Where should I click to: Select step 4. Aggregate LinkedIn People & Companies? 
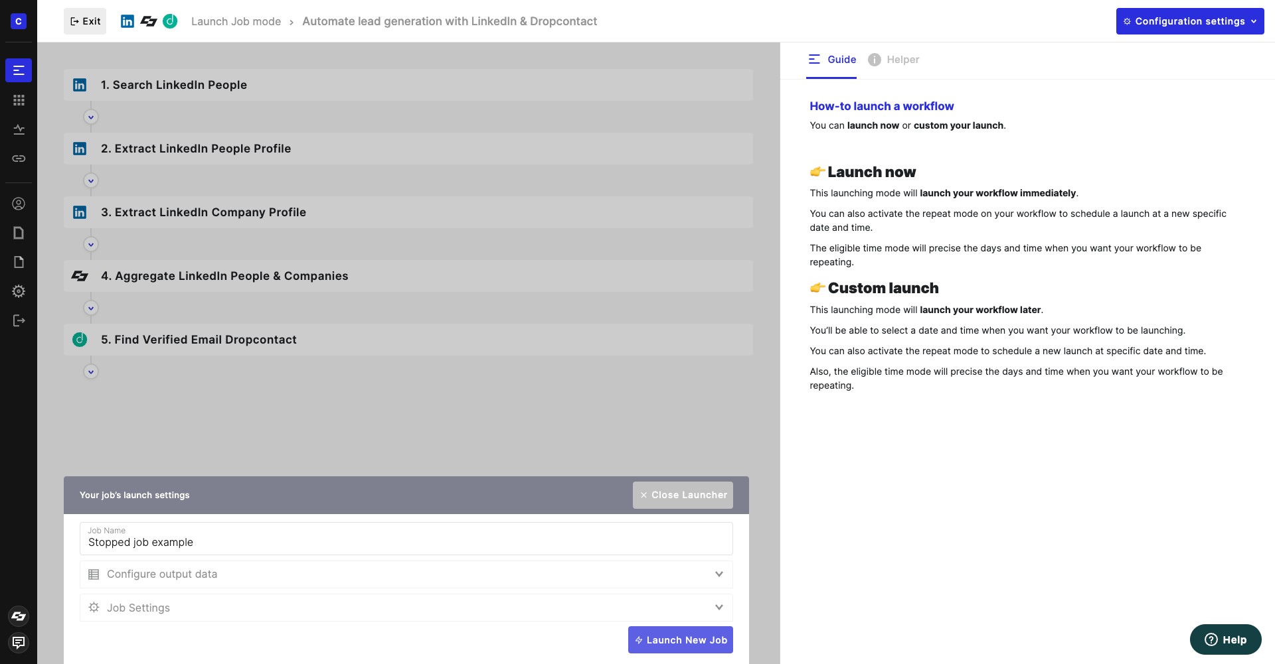coord(408,276)
